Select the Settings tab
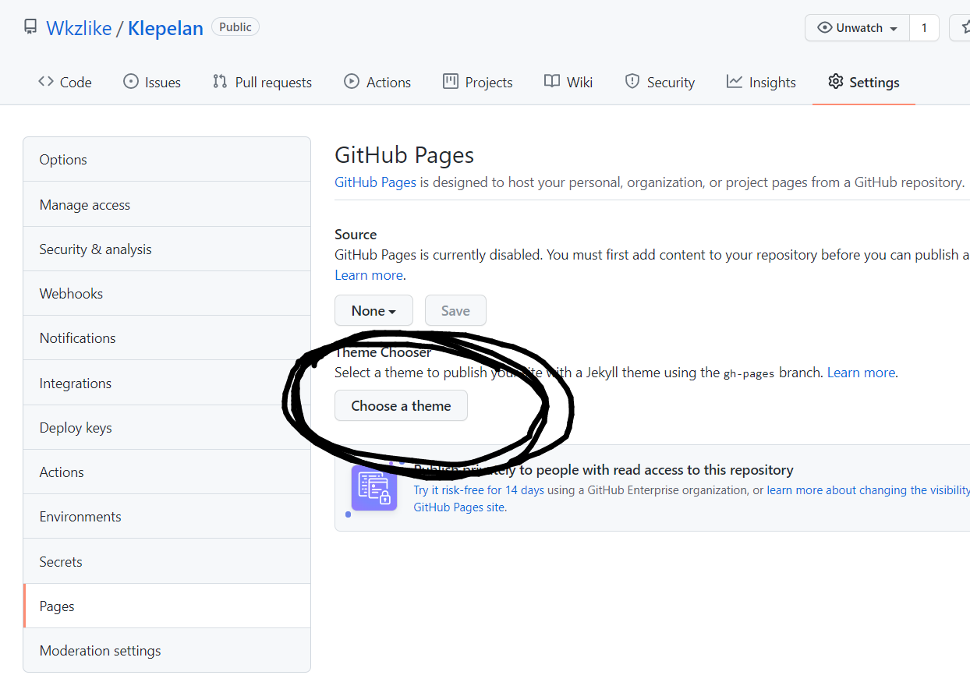Screen dimensions: 970x675 (x=864, y=82)
